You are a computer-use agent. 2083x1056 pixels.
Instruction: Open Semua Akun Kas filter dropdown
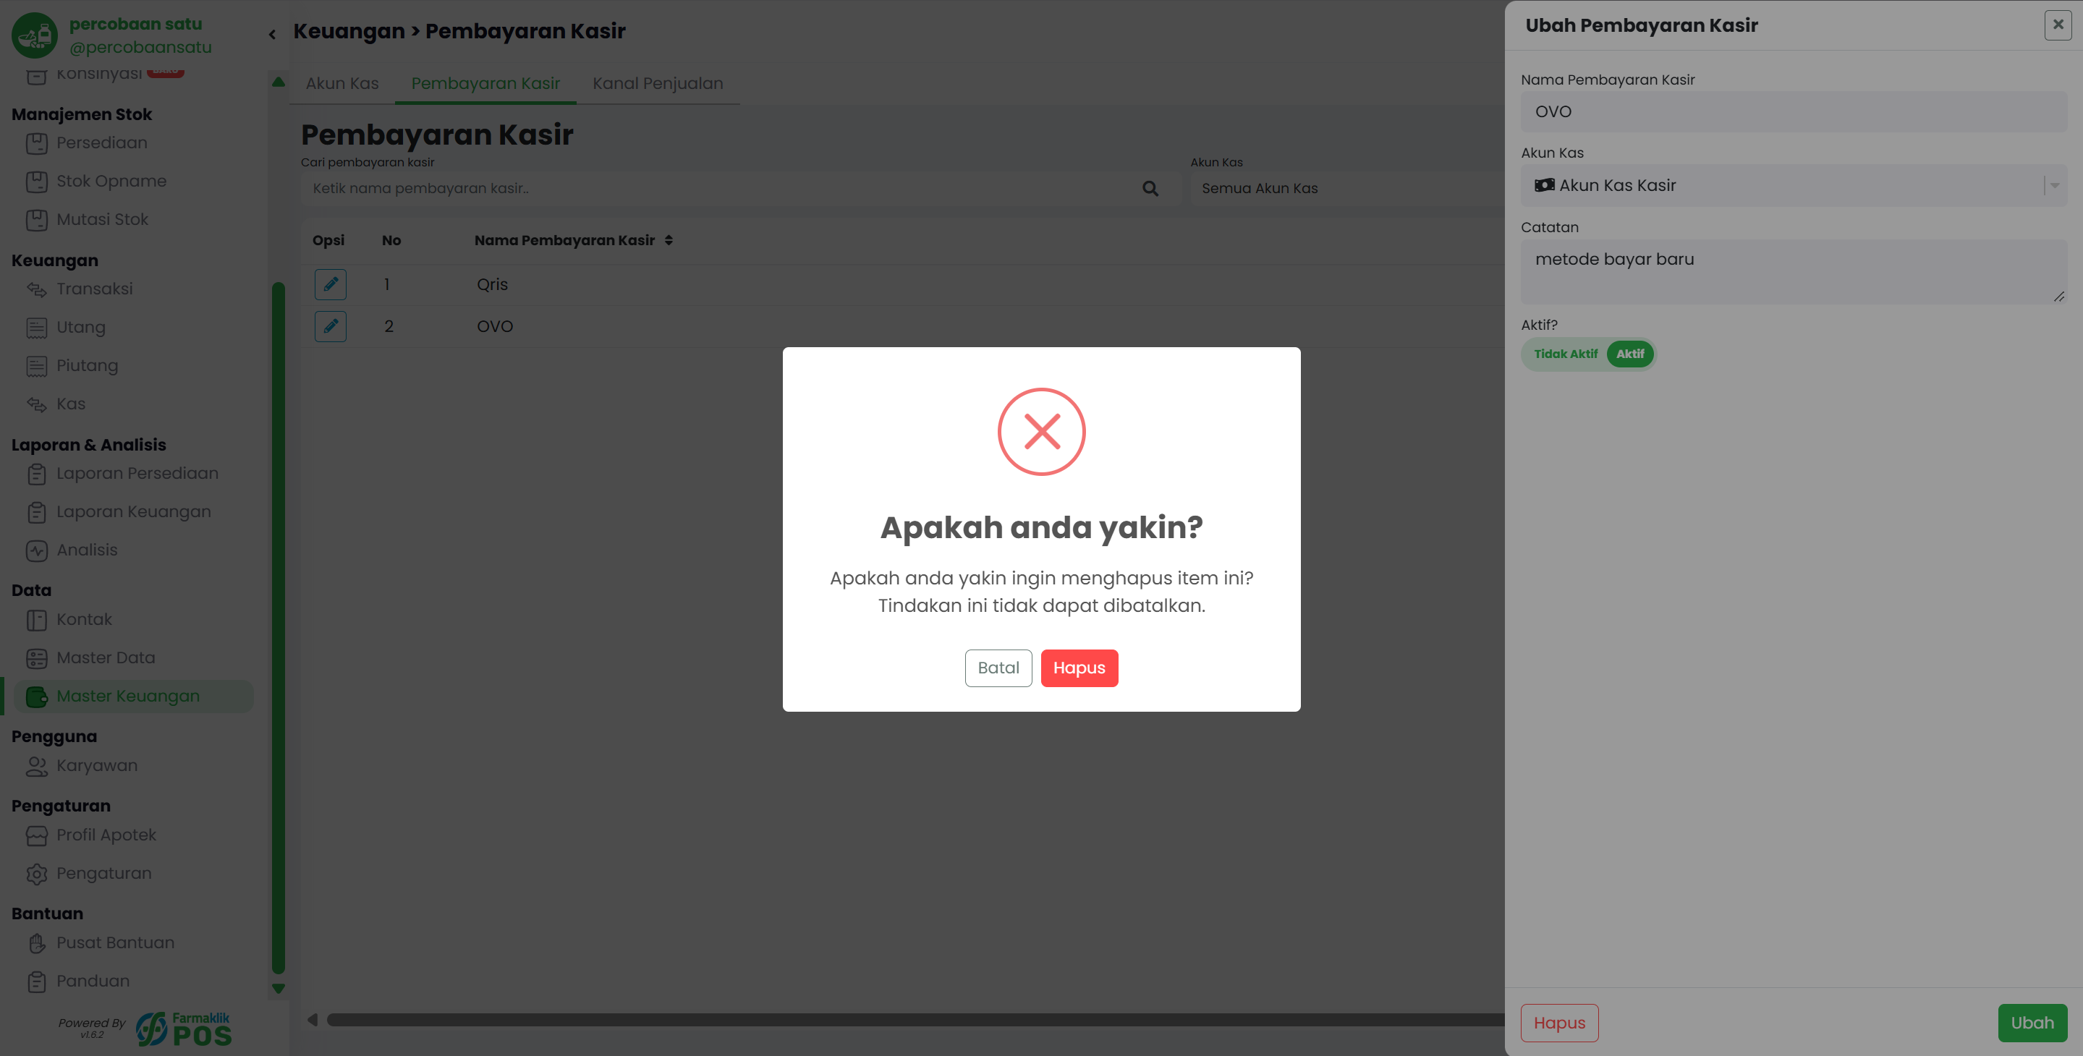pyautogui.click(x=1346, y=188)
